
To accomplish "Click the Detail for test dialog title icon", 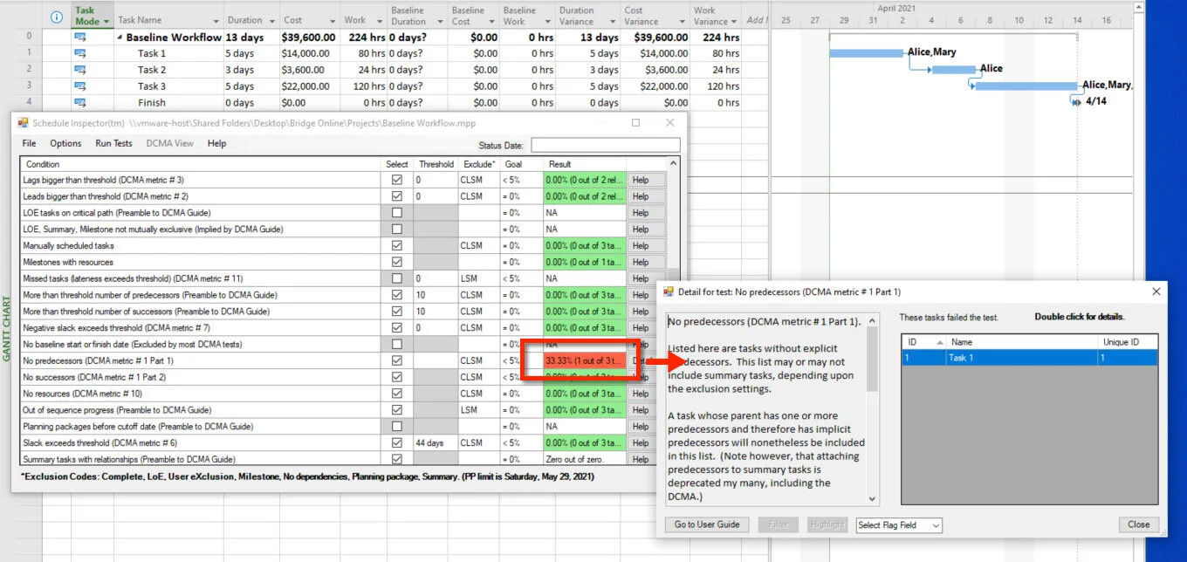I will (x=669, y=291).
